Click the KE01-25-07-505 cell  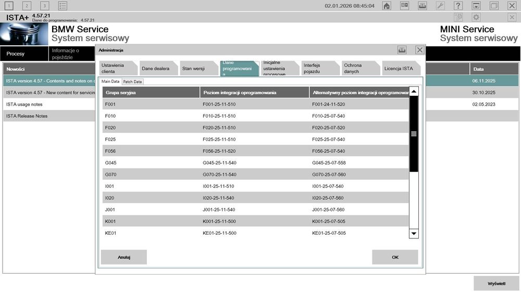(329, 233)
